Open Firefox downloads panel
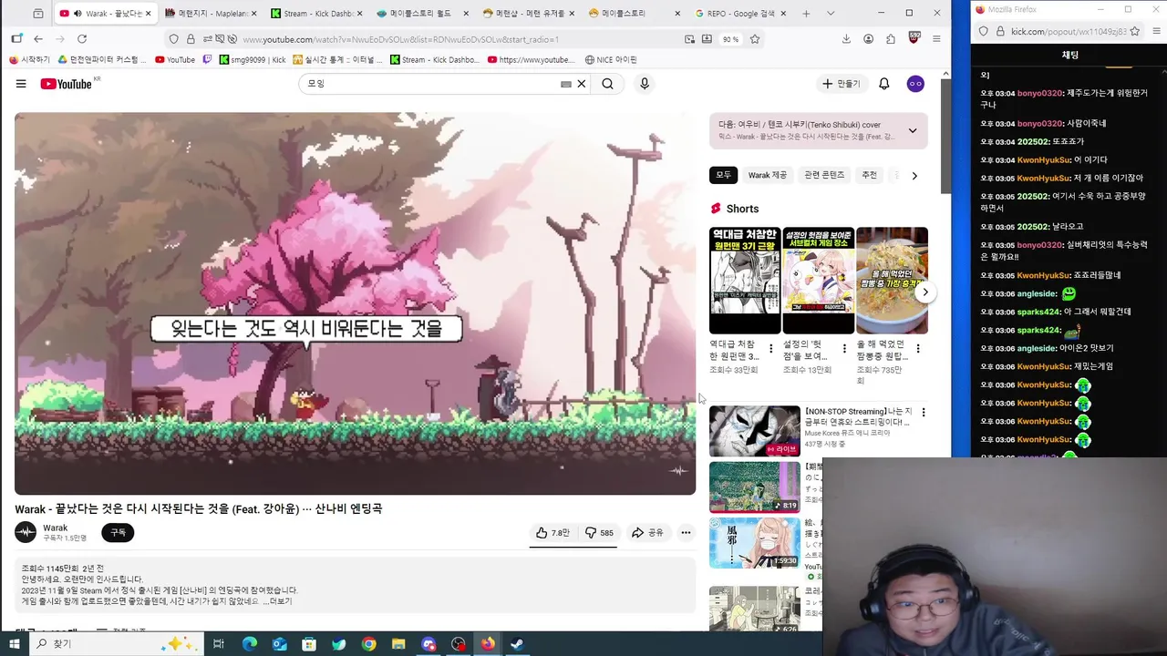 [846, 39]
